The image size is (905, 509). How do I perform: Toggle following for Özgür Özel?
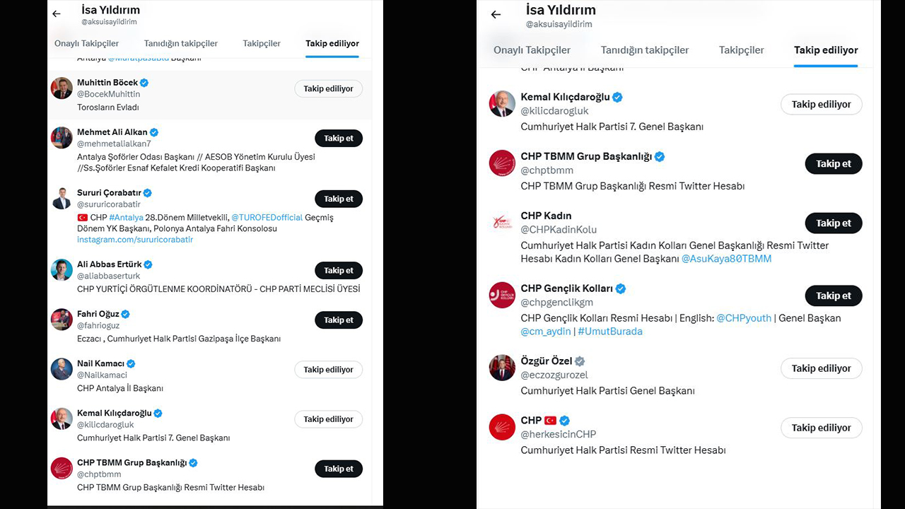coord(821,368)
